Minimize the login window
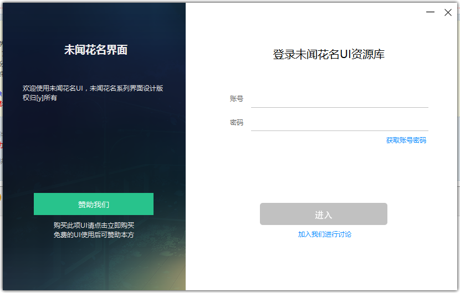Viewport: 460px width, 293px height. point(430,12)
